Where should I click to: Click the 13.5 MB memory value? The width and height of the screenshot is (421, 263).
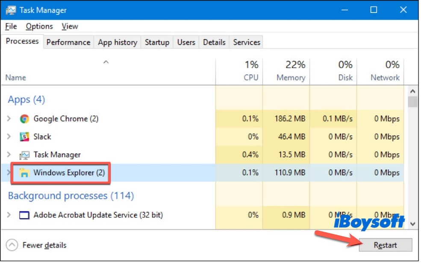[291, 155]
